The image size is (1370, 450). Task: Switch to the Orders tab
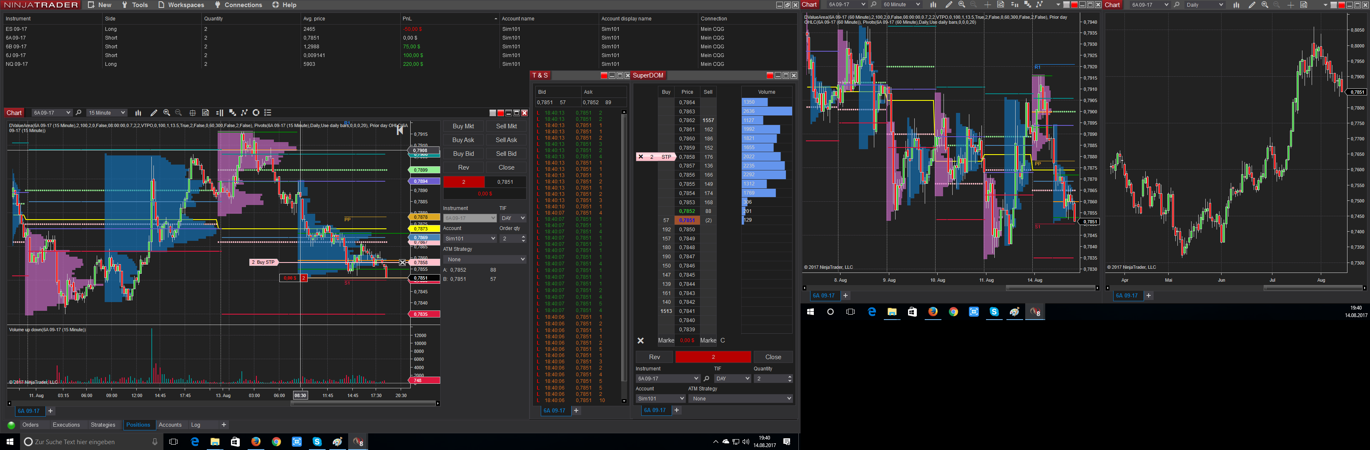pos(30,425)
